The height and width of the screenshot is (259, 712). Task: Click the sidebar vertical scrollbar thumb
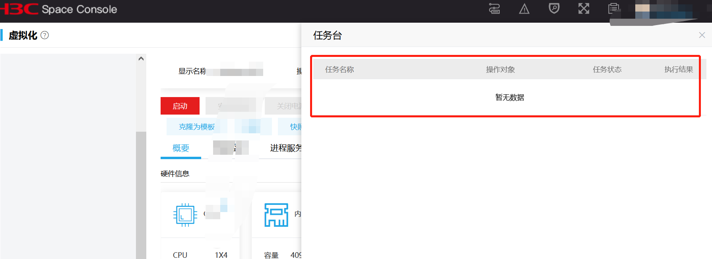coord(141,195)
